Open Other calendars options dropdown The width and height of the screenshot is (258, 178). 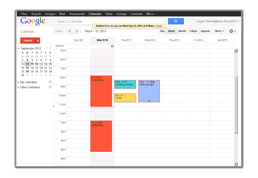(50, 87)
